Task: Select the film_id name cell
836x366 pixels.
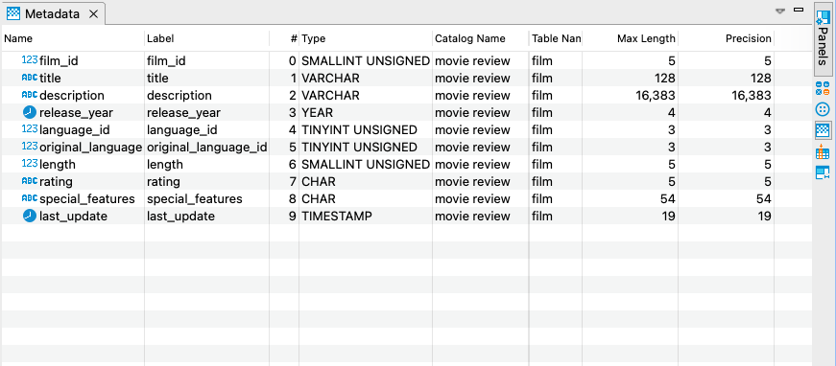Action: (59, 61)
